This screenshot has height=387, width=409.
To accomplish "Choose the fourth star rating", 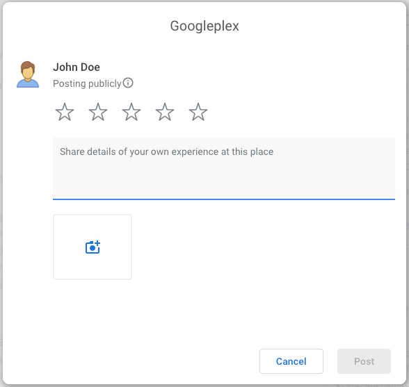I will point(165,112).
